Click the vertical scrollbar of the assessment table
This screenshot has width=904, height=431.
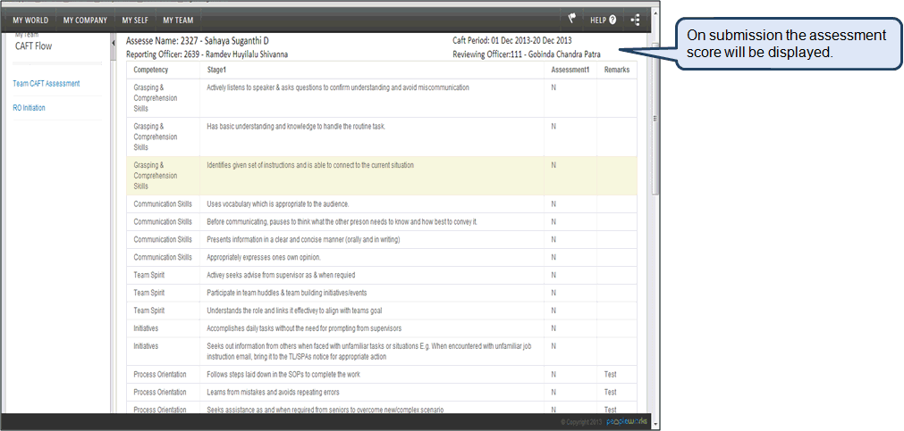pos(655,119)
